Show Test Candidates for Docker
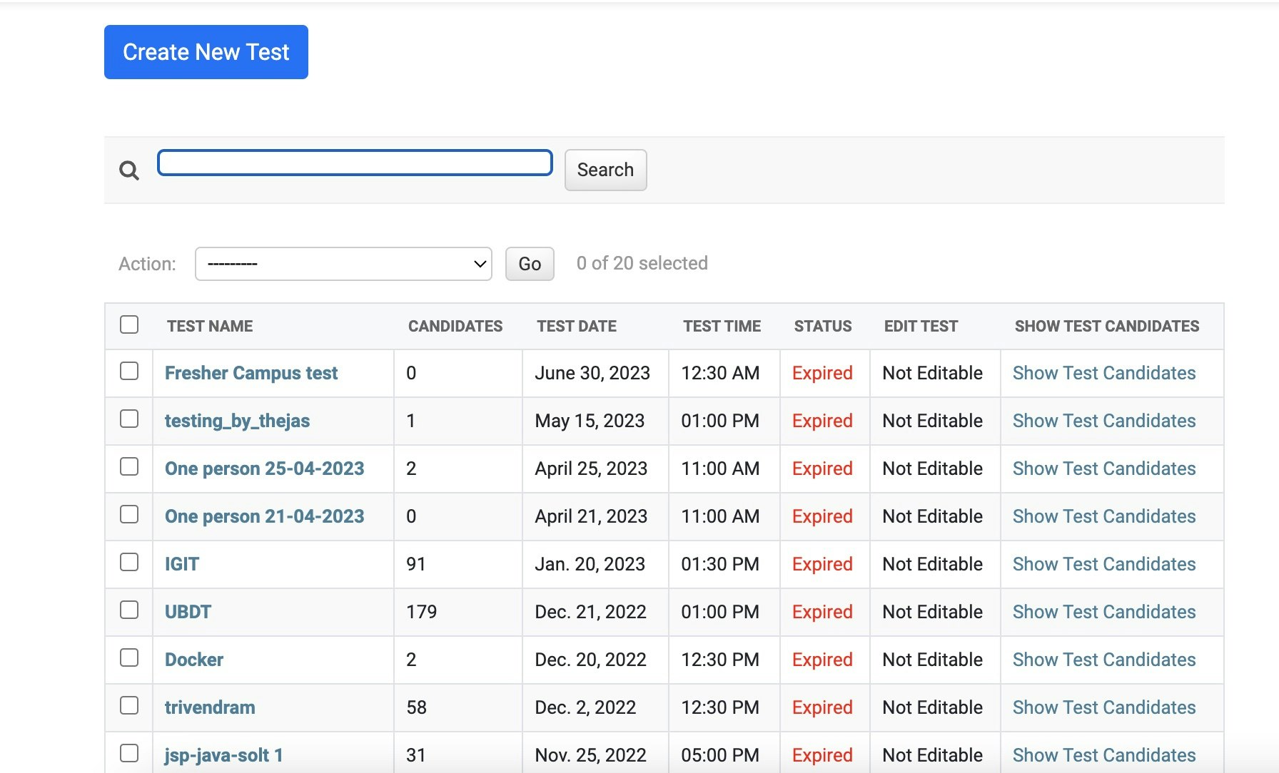 (1104, 660)
